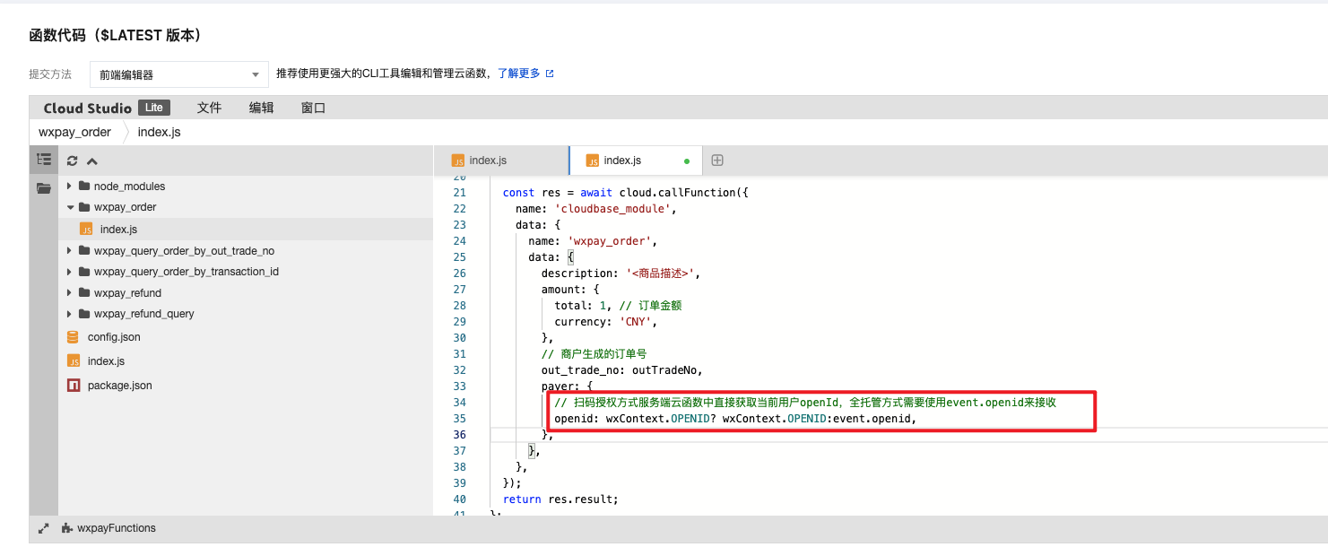The width and height of the screenshot is (1328, 547).
Task: Expand the node_modules folder
Action: 128,187
